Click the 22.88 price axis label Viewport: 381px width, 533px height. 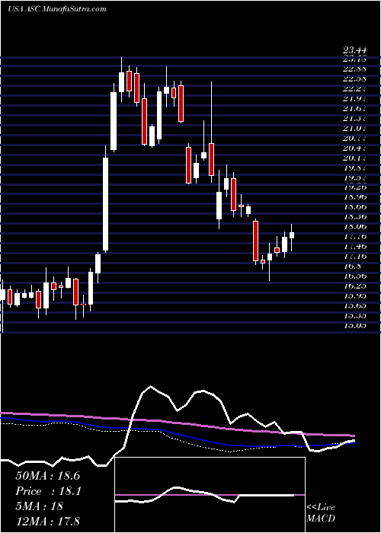point(355,69)
